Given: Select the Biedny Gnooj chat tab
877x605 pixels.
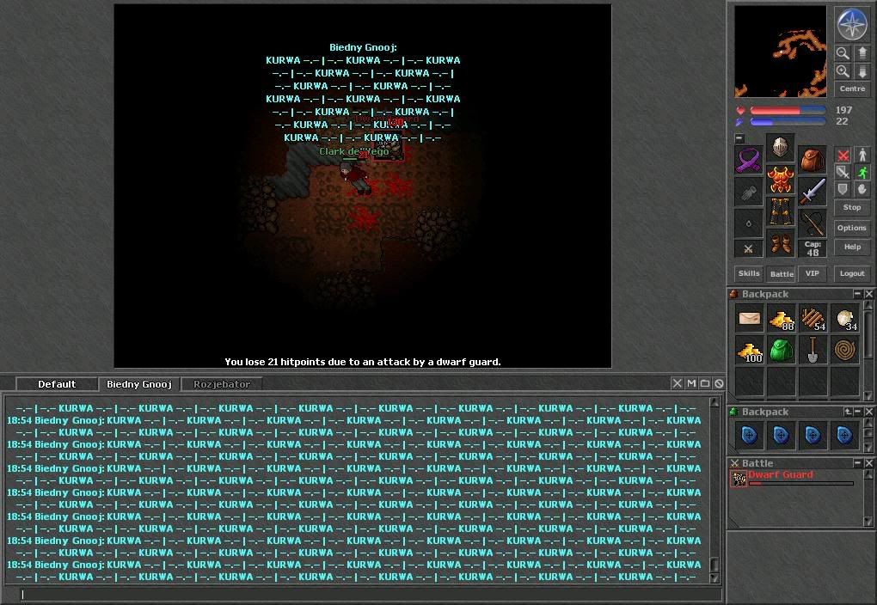Looking at the screenshot, I should 139,384.
